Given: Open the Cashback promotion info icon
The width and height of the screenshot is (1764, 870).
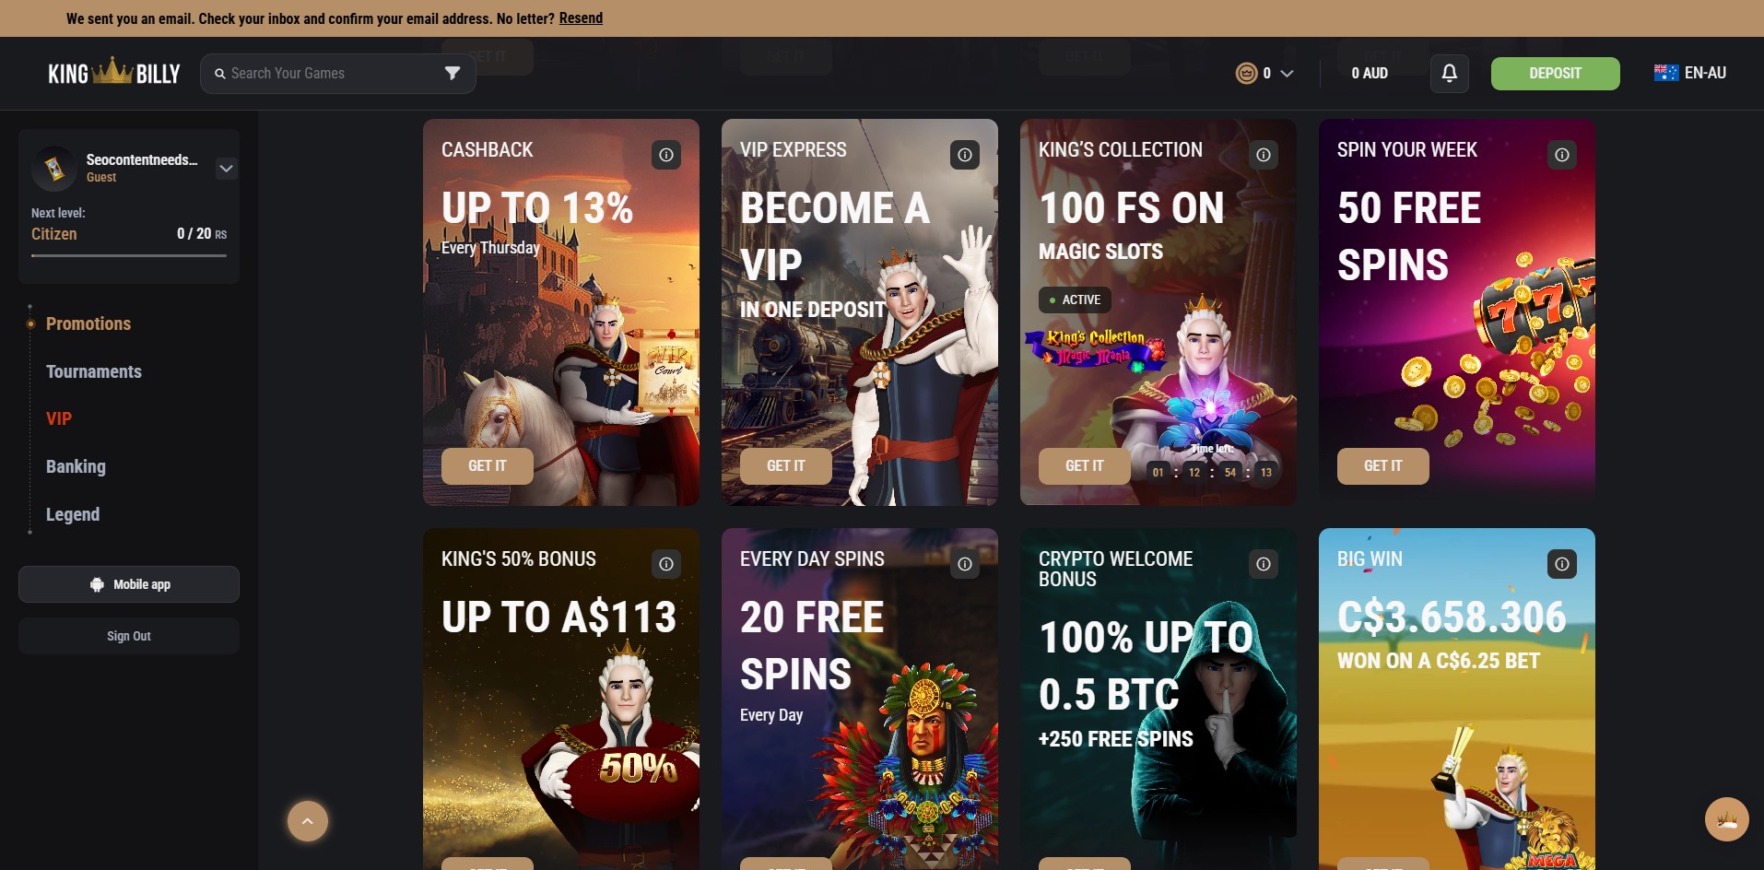Looking at the screenshot, I should point(666,155).
